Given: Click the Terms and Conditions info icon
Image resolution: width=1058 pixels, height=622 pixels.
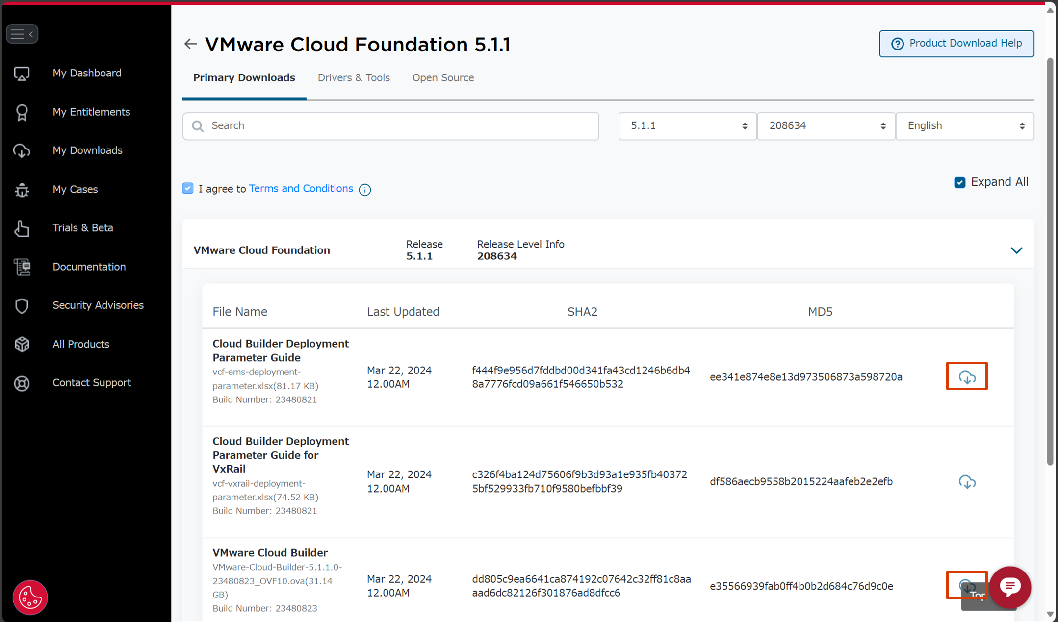Looking at the screenshot, I should [365, 190].
